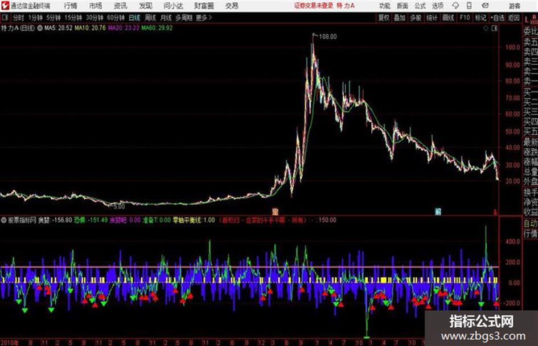Switch to 1分钟 period
The width and height of the screenshot is (538, 346).
pos(35,18)
